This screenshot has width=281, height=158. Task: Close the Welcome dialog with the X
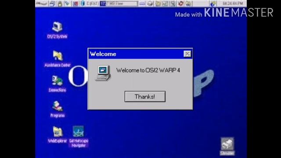click(x=187, y=54)
